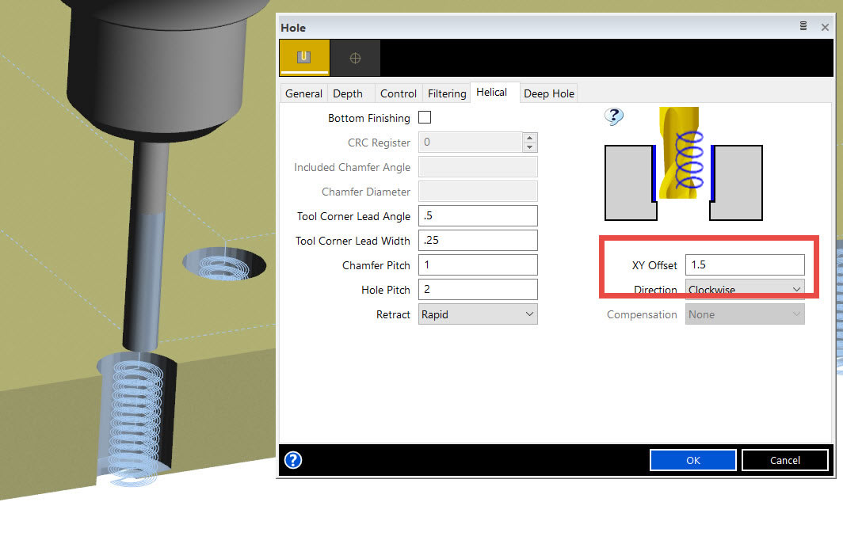
Task: Switch to the General tab
Action: (303, 93)
